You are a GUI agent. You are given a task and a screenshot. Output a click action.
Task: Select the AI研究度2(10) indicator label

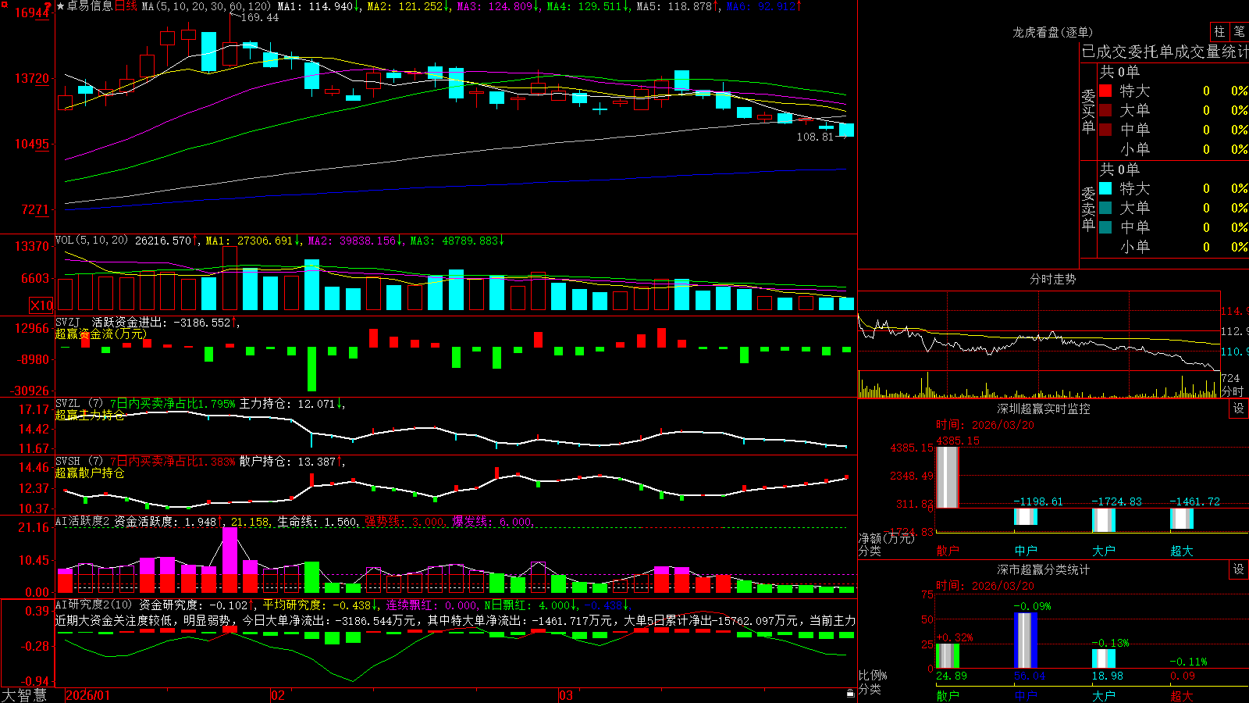(x=94, y=605)
